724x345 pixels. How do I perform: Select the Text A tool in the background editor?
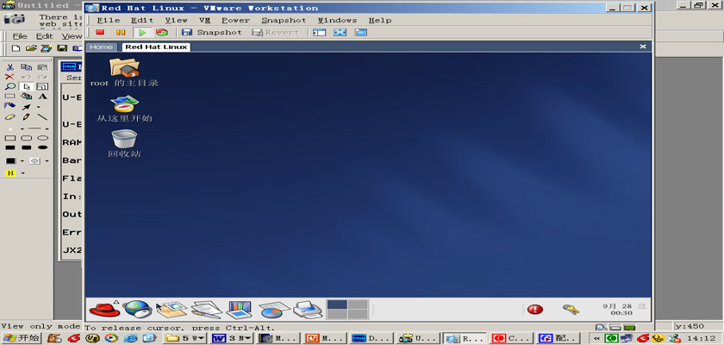click(42, 97)
